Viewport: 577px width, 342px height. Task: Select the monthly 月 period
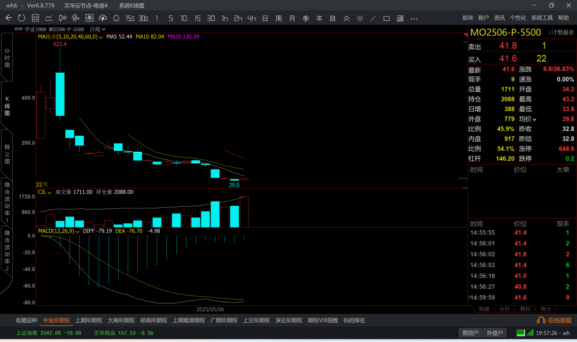coord(292,18)
